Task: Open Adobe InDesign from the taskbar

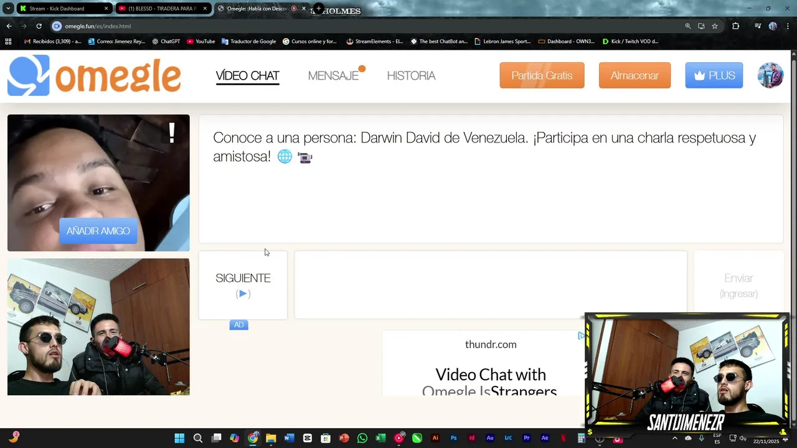Action: pyautogui.click(x=472, y=438)
